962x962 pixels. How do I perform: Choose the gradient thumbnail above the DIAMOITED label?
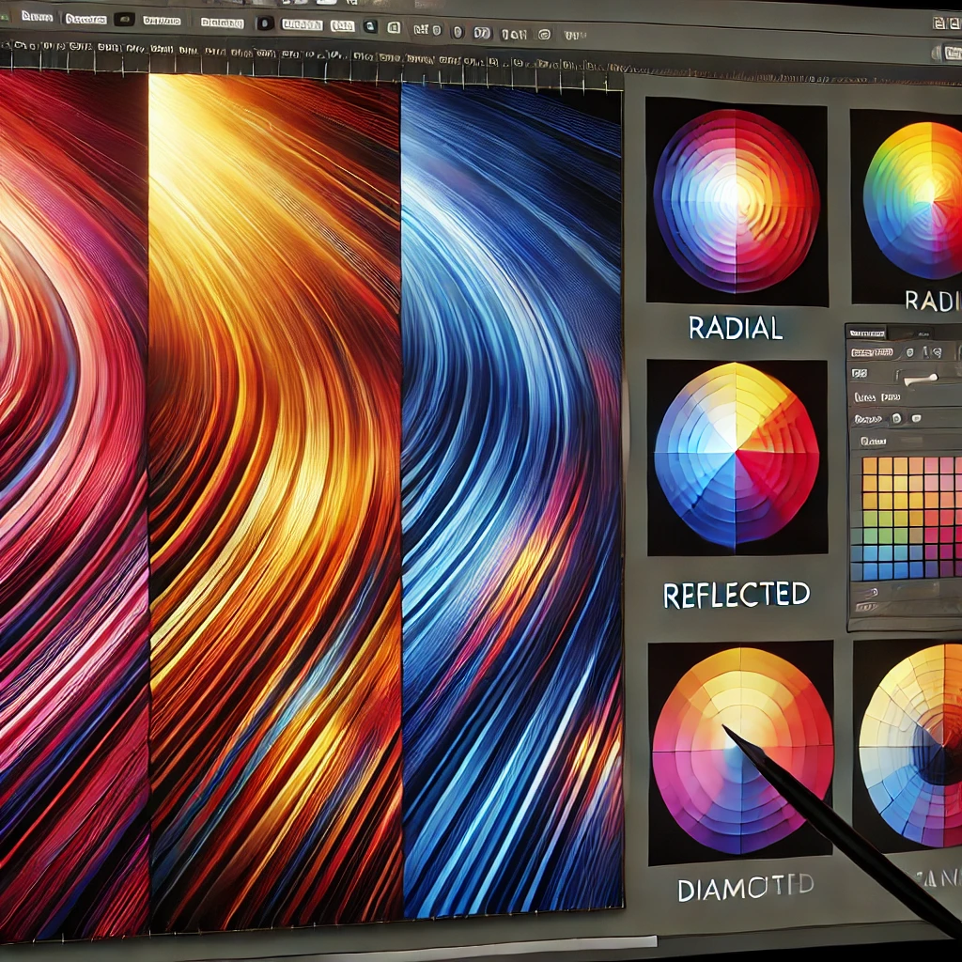tap(740, 753)
